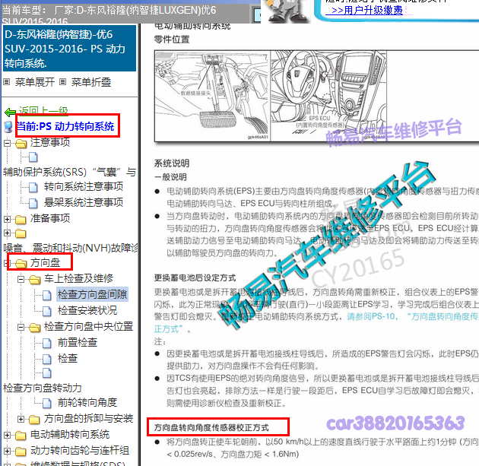Collapse the 注意事项 tree node

(x=8, y=143)
